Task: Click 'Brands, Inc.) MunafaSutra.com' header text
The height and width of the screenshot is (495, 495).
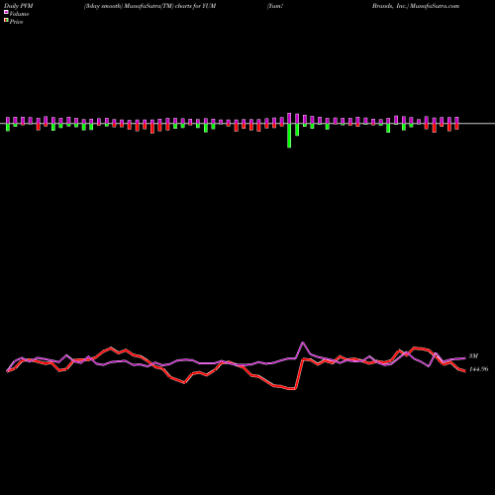Action: [x=416, y=6]
